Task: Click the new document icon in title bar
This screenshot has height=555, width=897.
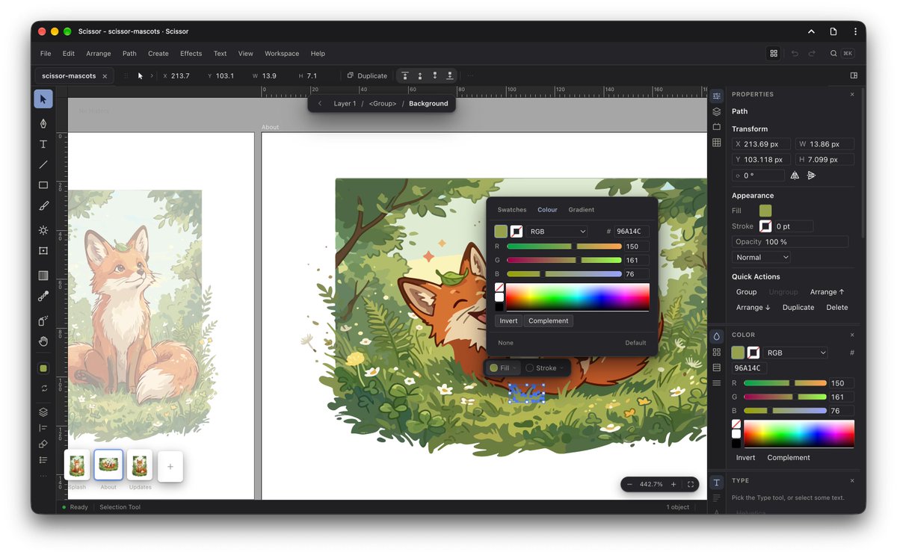Action: (x=833, y=31)
